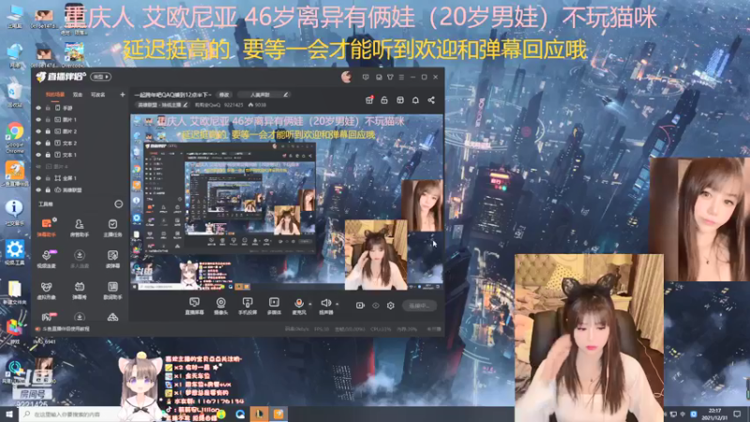
Task: Click the share icon in top toolbar
Action: (x=431, y=100)
